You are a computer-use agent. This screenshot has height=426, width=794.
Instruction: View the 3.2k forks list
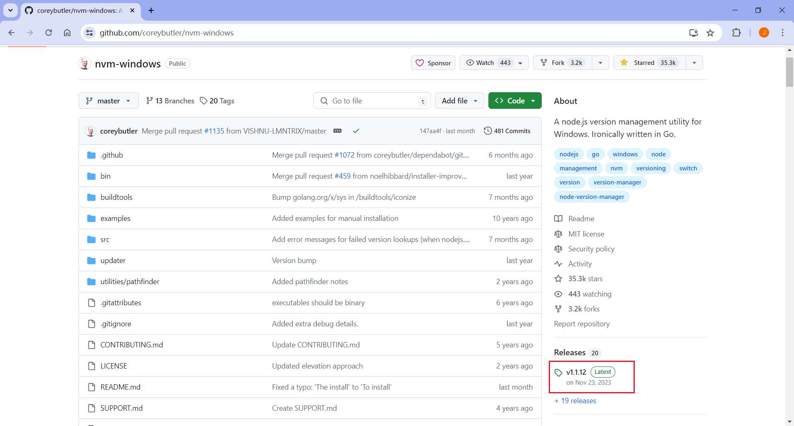pyautogui.click(x=577, y=309)
